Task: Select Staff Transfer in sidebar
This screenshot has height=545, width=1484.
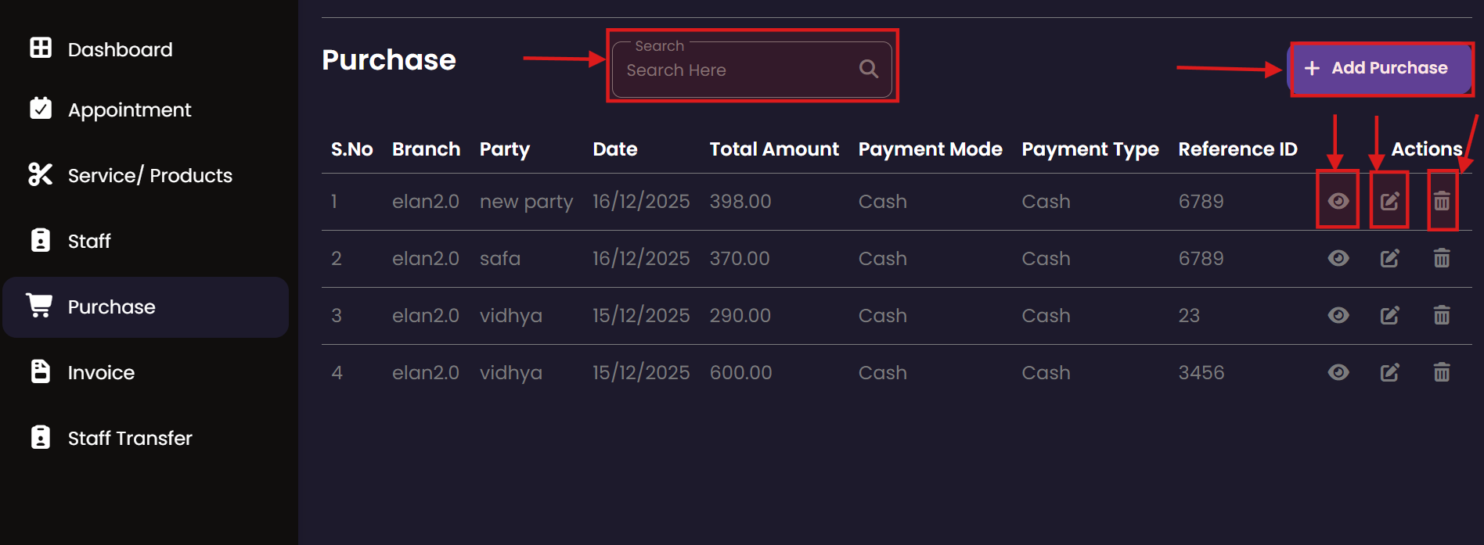Action: click(130, 438)
